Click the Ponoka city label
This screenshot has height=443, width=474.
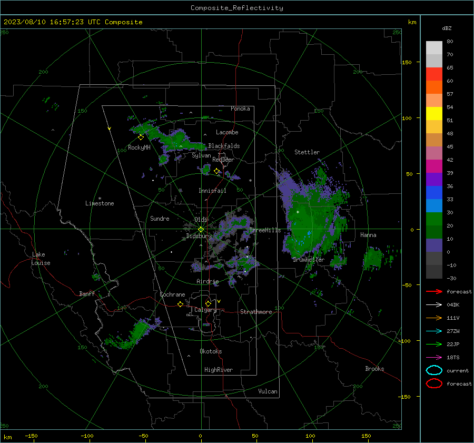(240, 109)
